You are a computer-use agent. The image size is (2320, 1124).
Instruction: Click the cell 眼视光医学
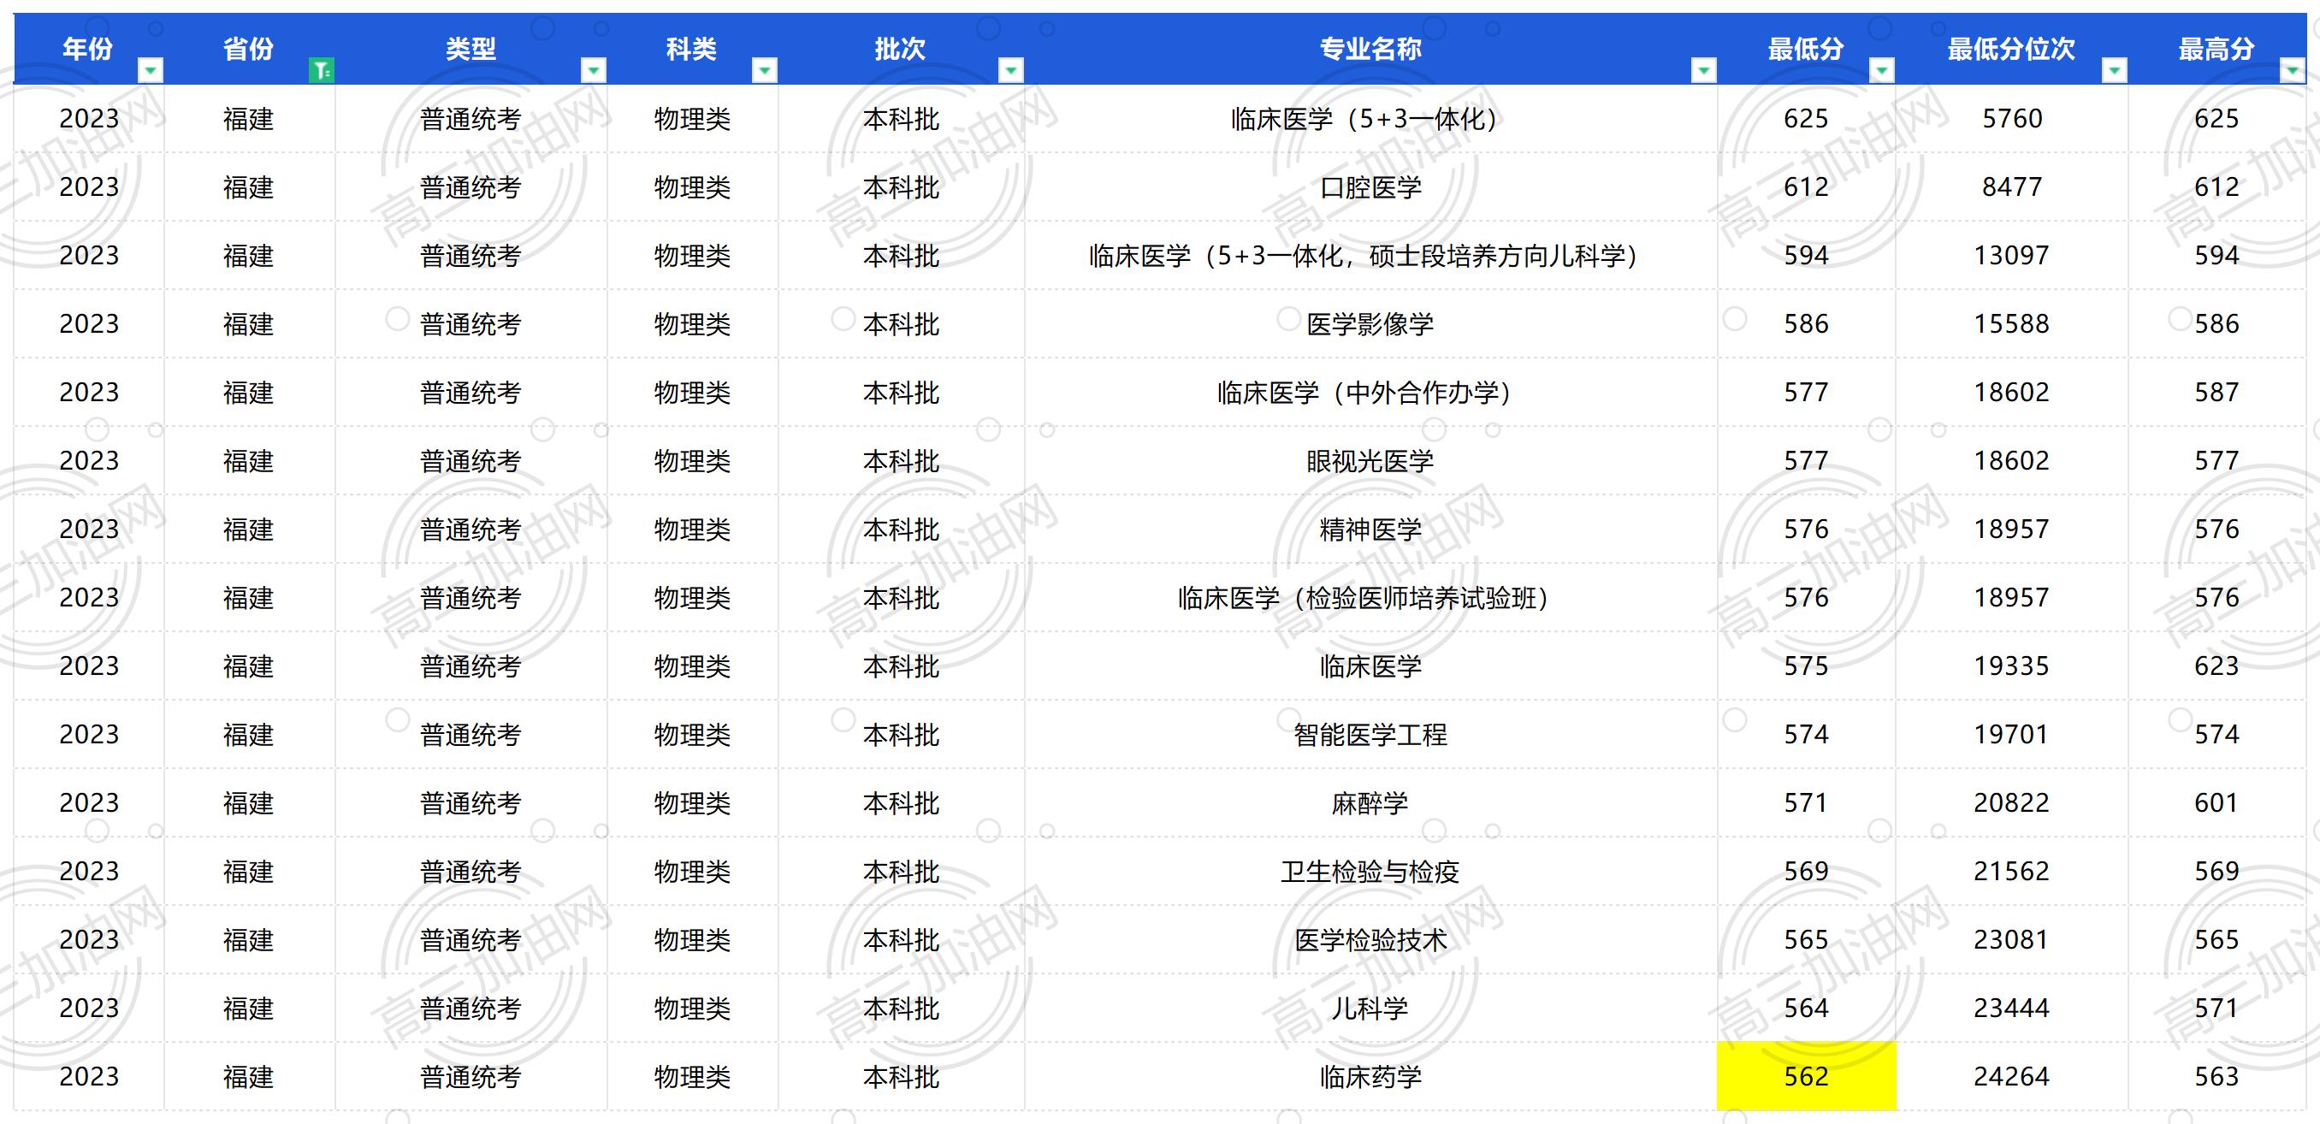pyautogui.click(x=1370, y=461)
